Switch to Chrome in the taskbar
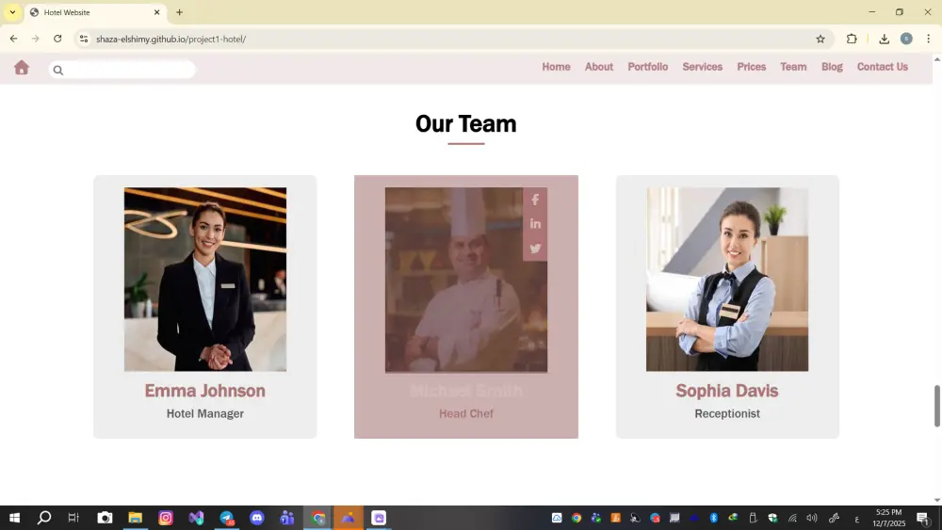This screenshot has width=942, height=530. tap(317, 518)
